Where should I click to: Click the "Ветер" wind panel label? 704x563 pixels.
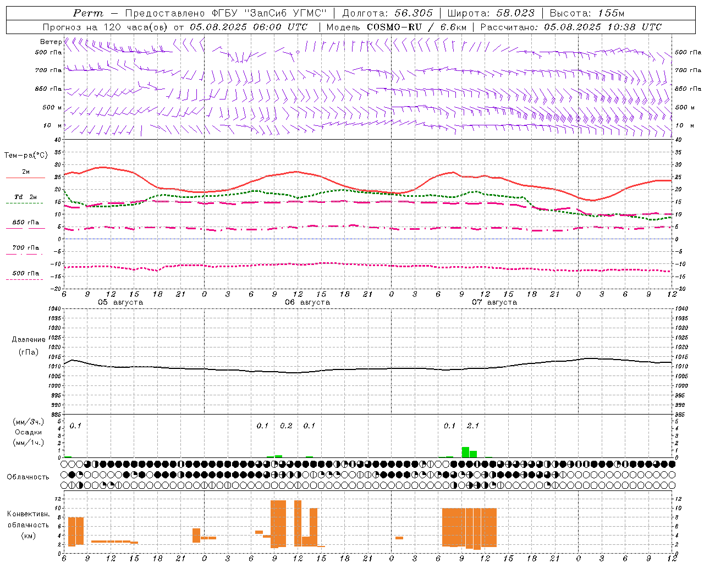51,42
